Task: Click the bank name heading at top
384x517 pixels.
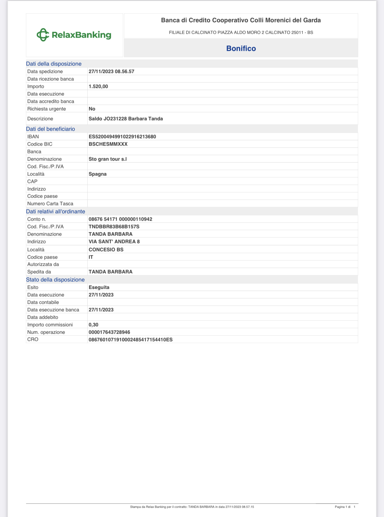Action: click(x=241, y=20)
